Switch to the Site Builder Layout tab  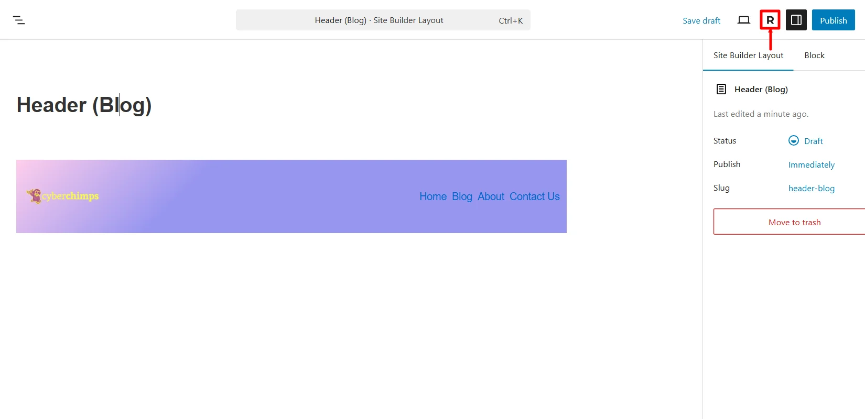tap(748, 56)
